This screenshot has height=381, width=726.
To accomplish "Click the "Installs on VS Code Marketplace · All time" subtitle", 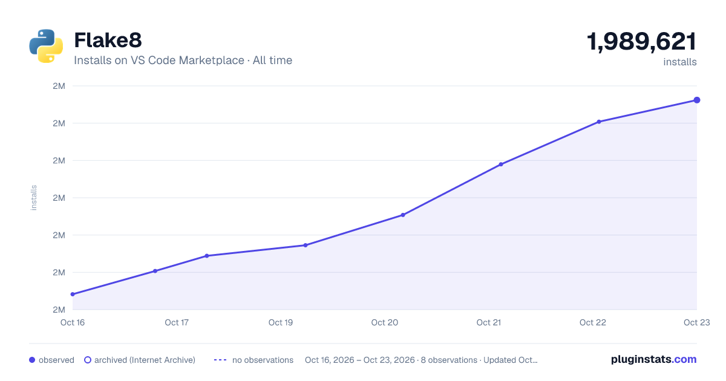I will click(183, 60).
